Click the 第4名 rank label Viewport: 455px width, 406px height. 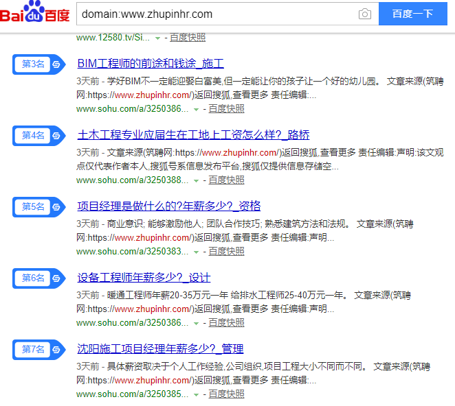click(x=33, y=135)
